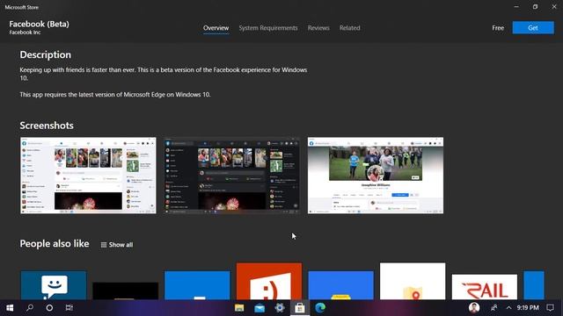Minimize the Microsoft Store window
Viewport: 563px width, 316px height.
tap(516, 6)
